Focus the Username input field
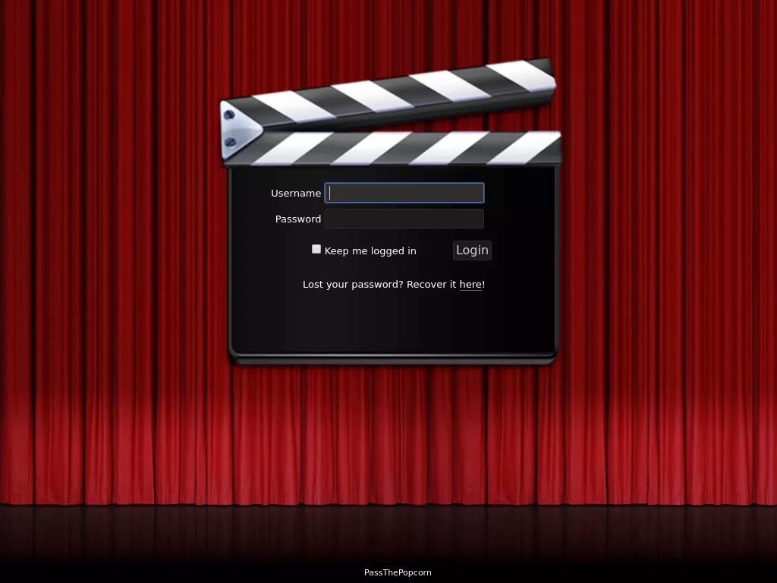The height and width of the screenshot is (583, 777). tap(404, 193)
